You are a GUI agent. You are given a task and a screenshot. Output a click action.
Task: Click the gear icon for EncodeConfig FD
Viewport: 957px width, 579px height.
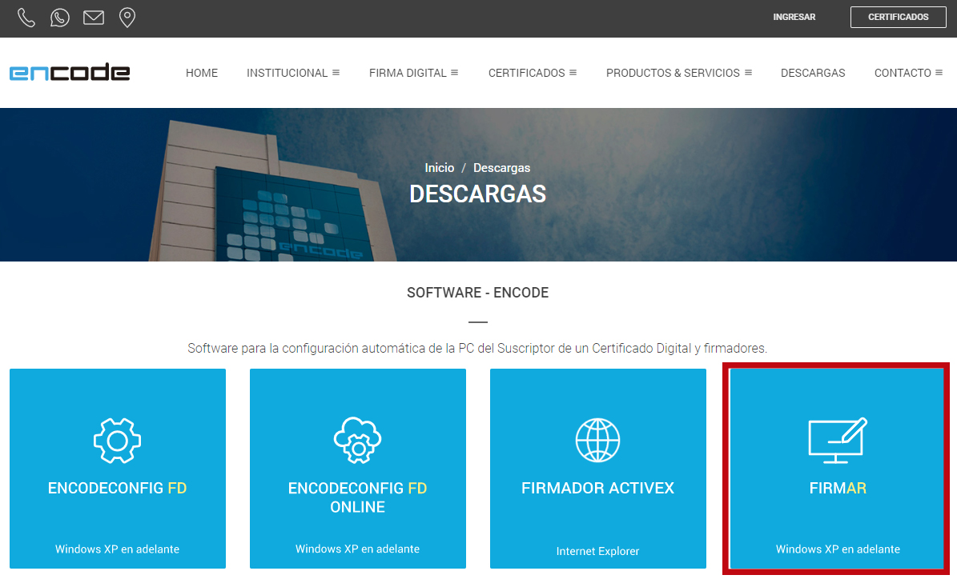point(118,440)
